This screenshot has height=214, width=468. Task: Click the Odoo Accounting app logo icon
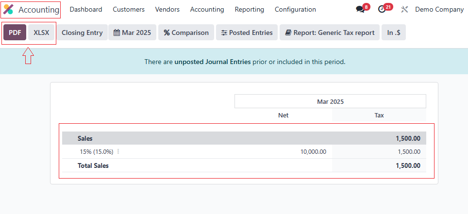(9, 10)
